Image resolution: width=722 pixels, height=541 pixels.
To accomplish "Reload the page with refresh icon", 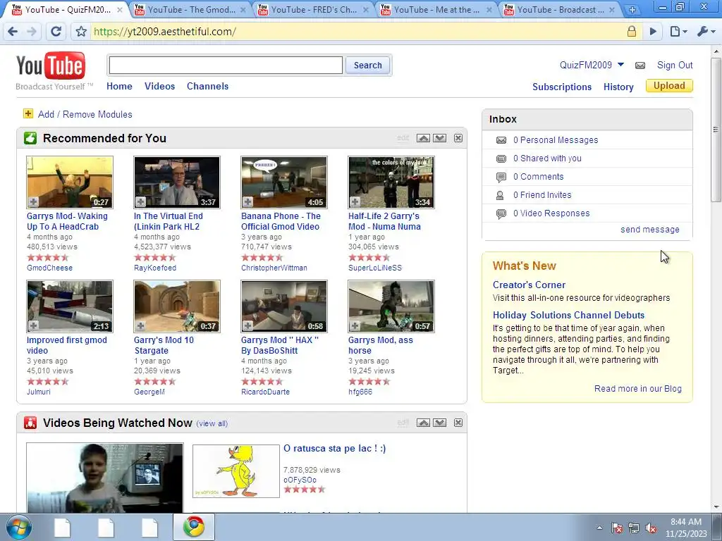I will coord(56,31).
